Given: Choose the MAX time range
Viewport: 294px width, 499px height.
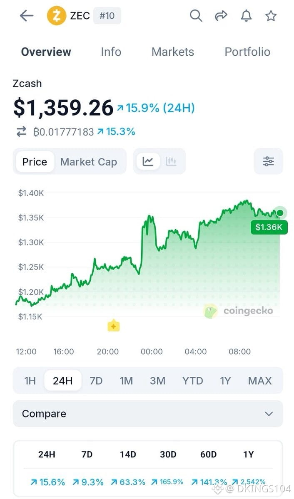Looking at the screenshot, I should point(260,380).
